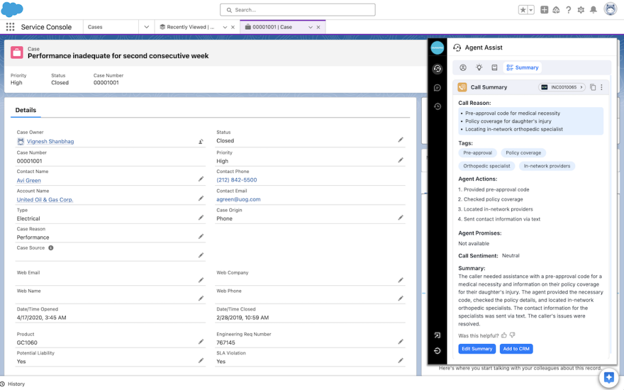Rate the summary helpful with thumbs up
This screenshot has height=390, width=624.
[x=503, y=335]
